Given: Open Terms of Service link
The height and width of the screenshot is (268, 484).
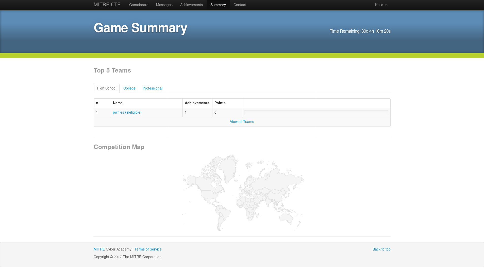Looking at the screenshot, I should coord(148,249).
